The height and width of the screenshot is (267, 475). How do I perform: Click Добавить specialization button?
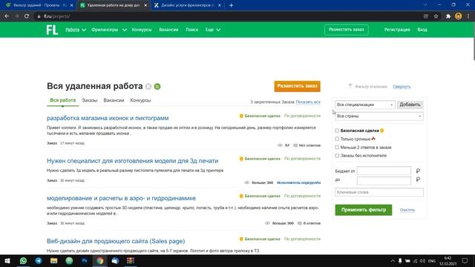point(410,105)
